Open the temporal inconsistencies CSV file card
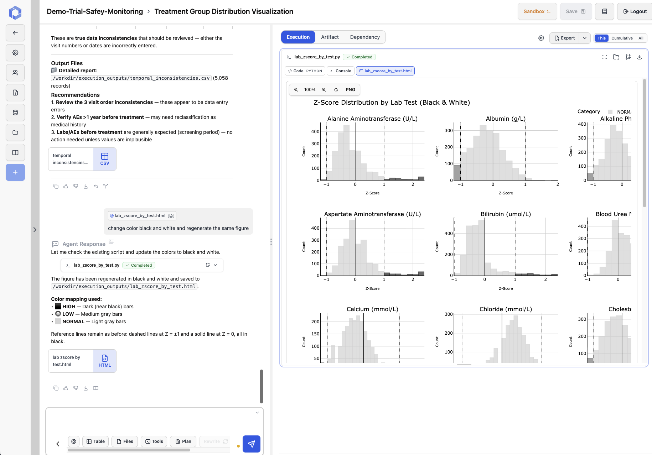The height and width of the screenshot is (455, 652). pos(82,159)
